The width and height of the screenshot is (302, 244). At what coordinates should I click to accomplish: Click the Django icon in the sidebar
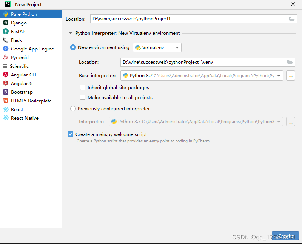point(6,23)
